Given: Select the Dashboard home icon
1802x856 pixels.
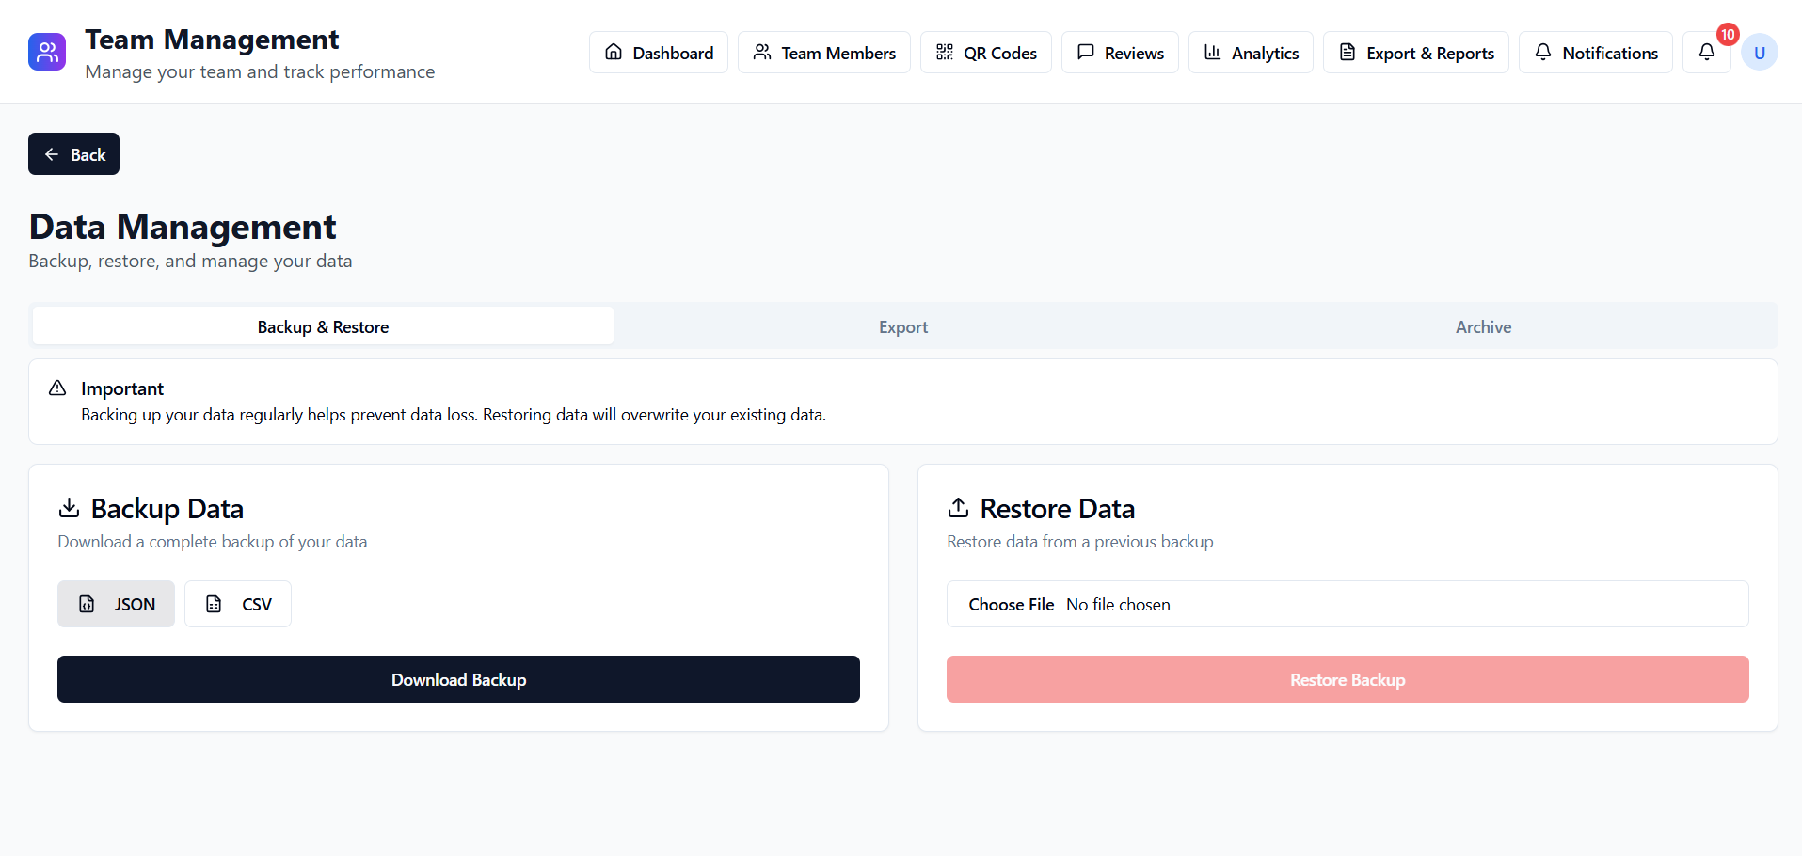Looking at the screenshot, I should click(614, 53).
